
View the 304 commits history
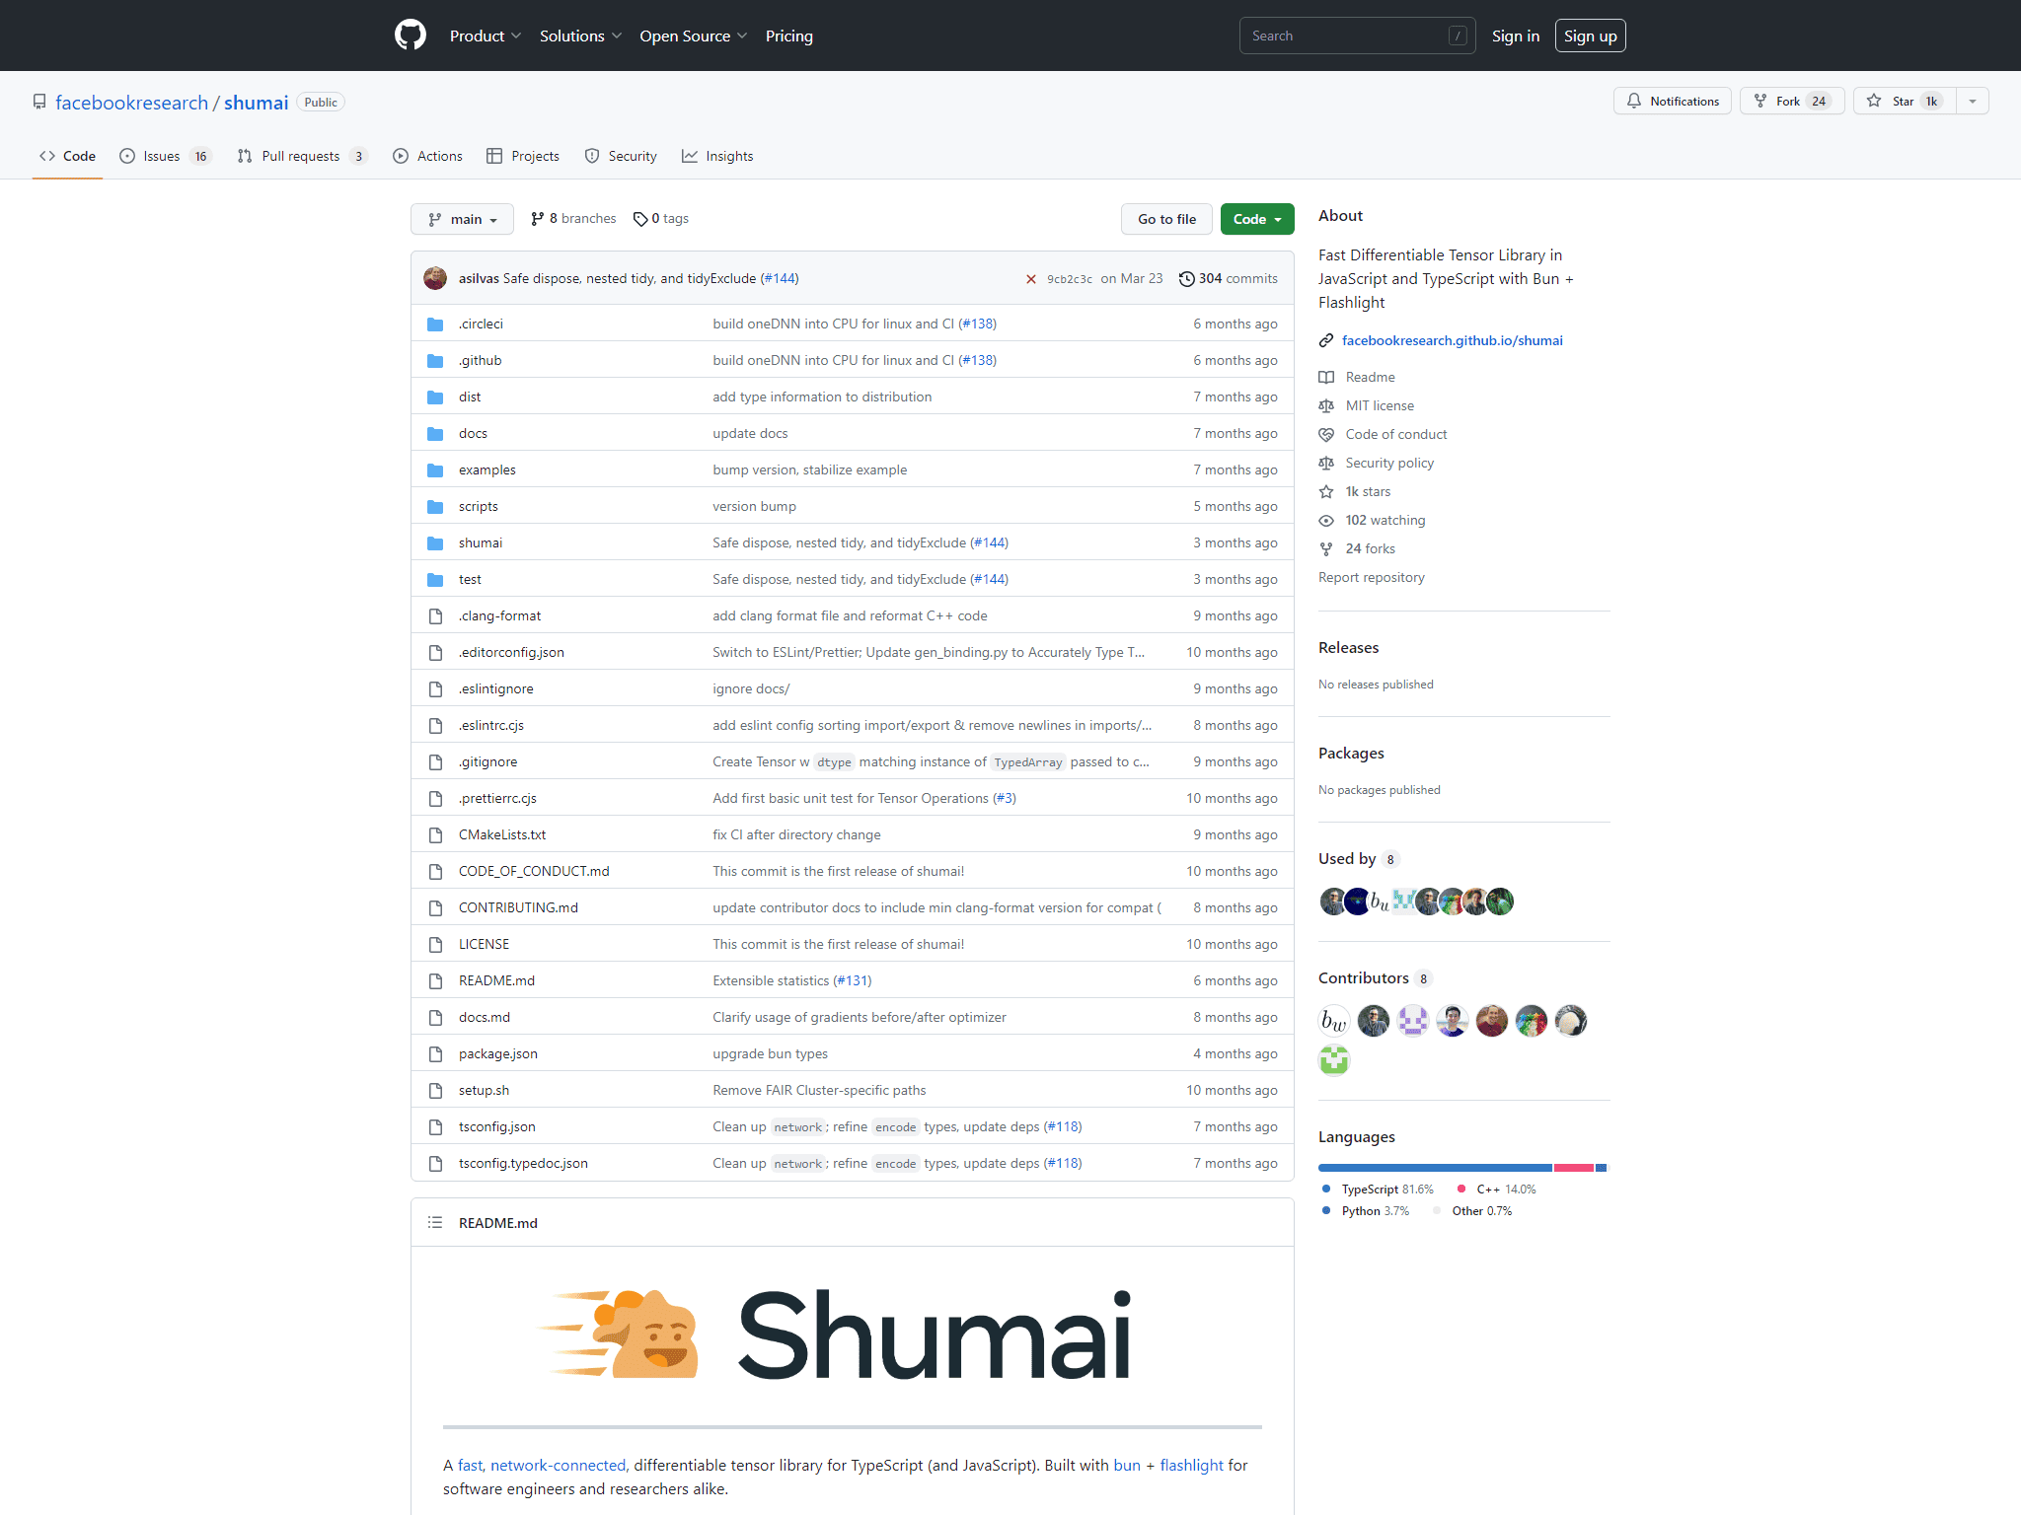click(x=1228, y=278)
